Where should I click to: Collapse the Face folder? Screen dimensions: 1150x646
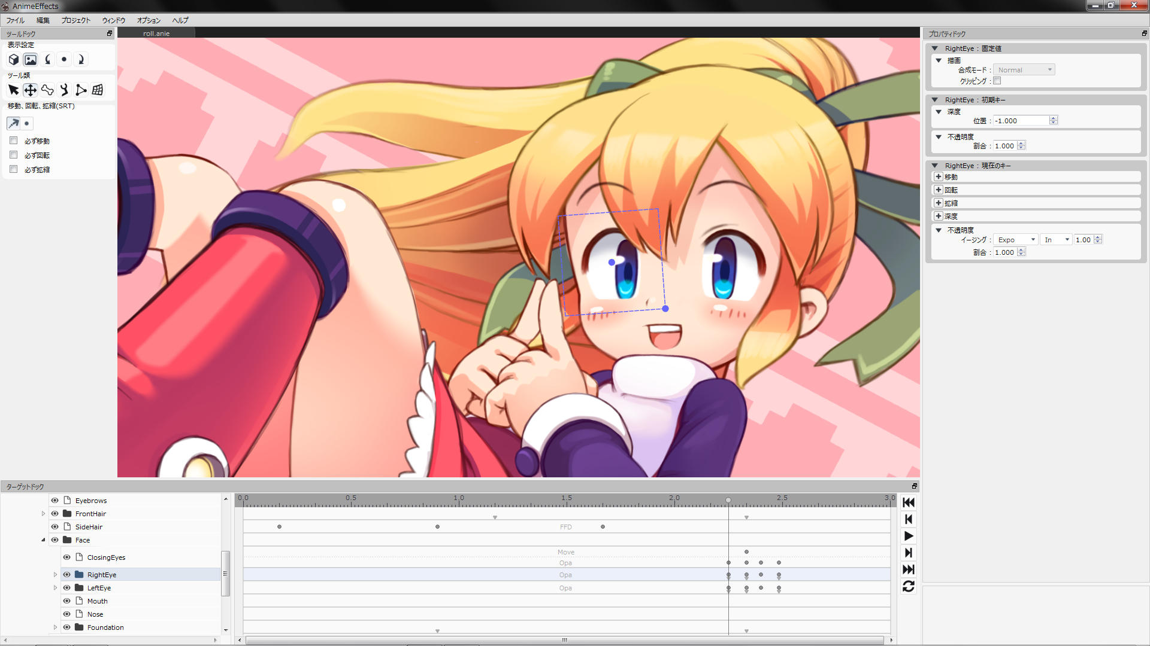[43, 540]
